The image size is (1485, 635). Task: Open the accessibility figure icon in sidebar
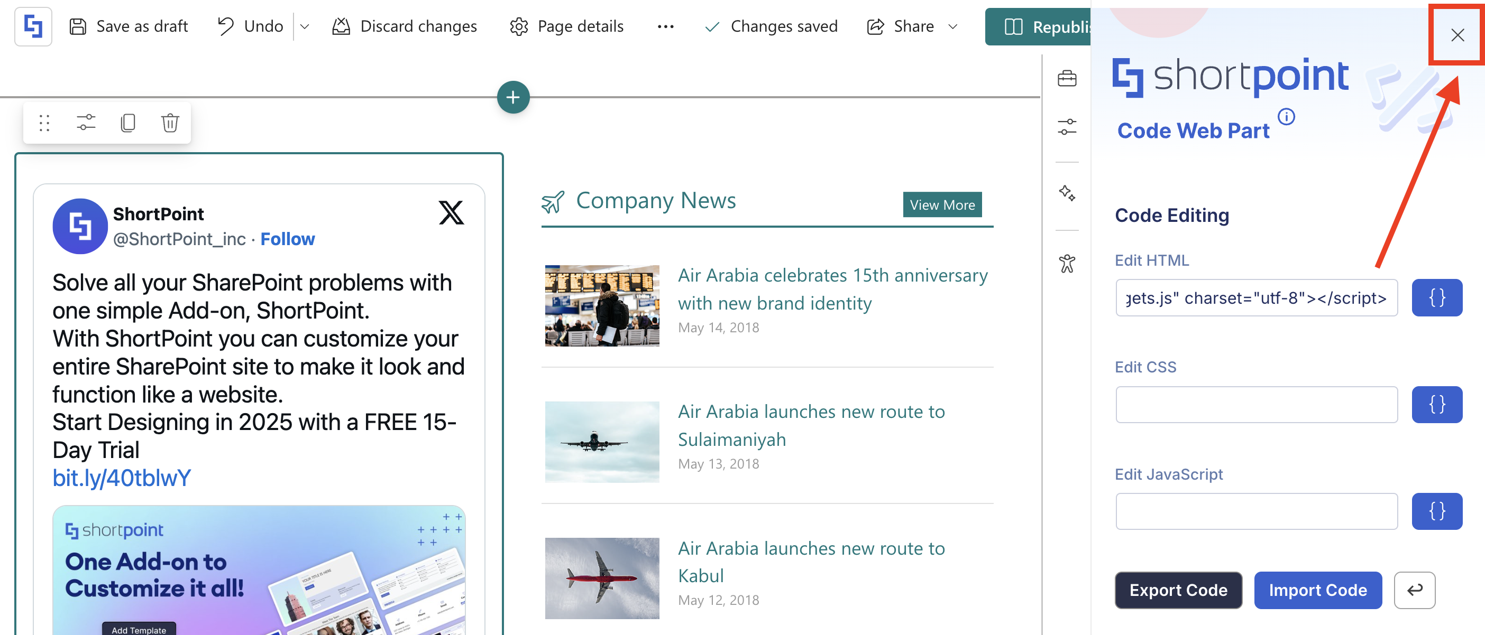(1067, 264)
